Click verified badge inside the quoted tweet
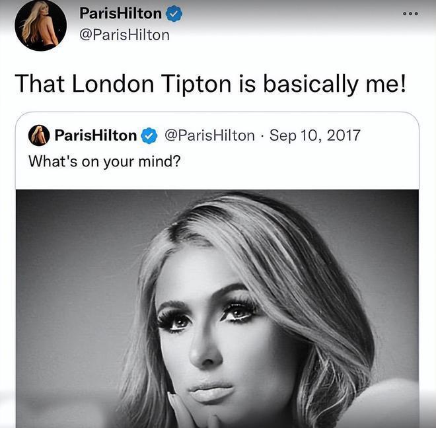The height and width of the screenshot is (428, 436). [x=149, y=135]
